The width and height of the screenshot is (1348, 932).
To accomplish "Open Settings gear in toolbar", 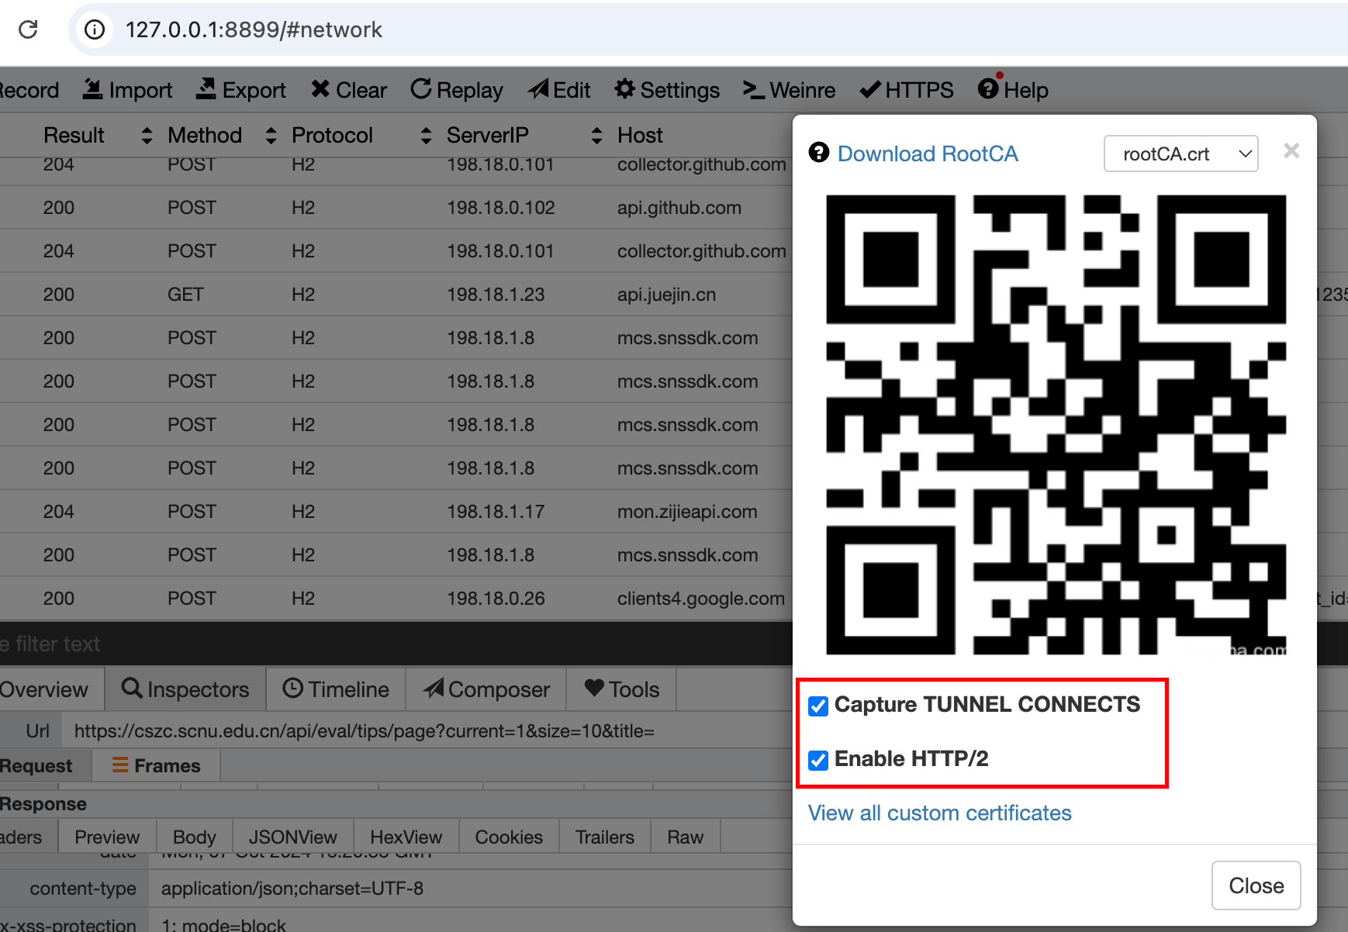I will (x=667, y=90).
